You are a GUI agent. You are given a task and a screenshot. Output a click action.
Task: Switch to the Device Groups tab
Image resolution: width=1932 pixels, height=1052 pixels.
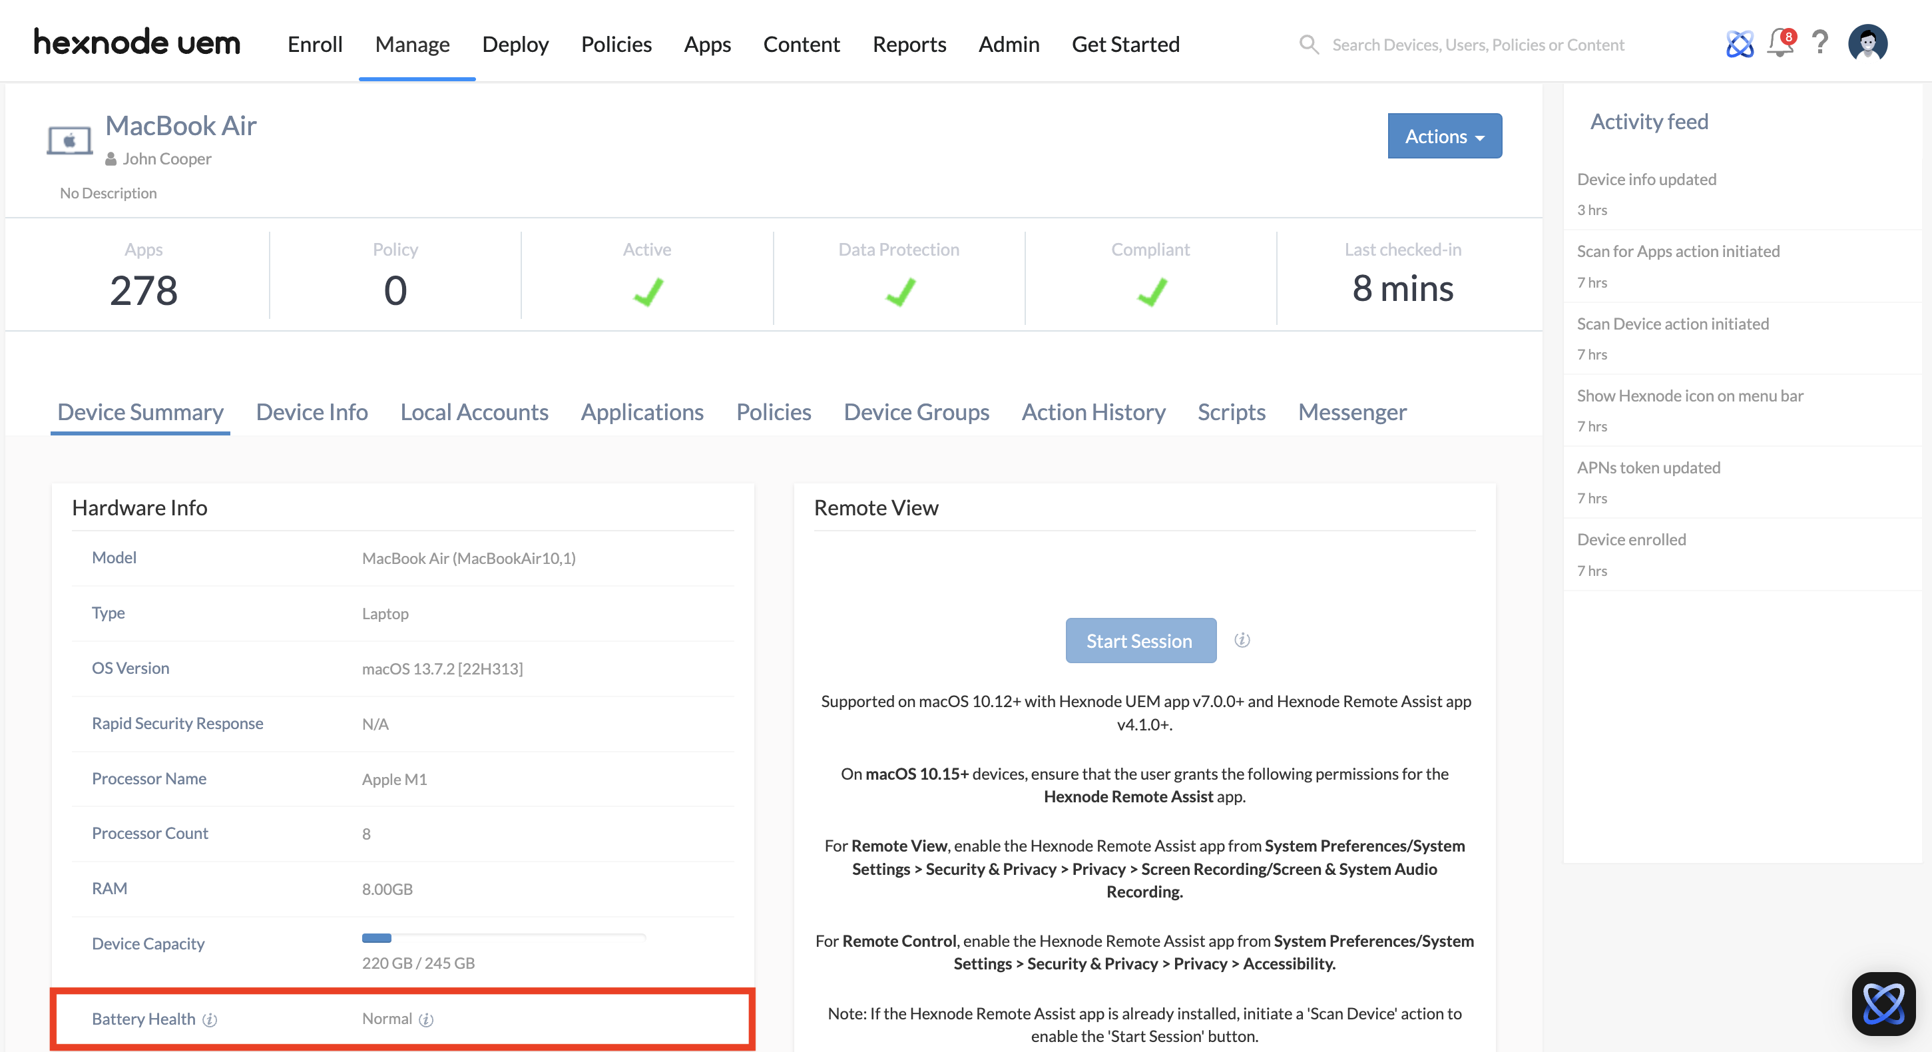(x=917, y=411)
